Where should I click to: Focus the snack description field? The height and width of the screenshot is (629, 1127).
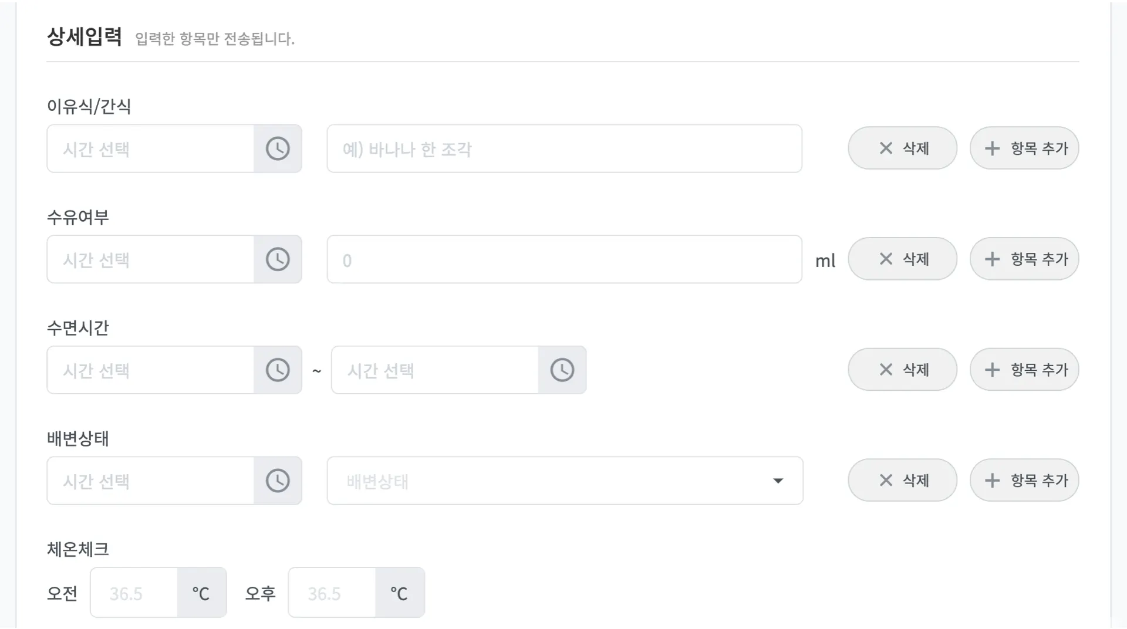pyautogui.click(x=564, y=148)
